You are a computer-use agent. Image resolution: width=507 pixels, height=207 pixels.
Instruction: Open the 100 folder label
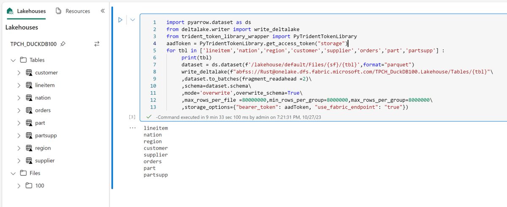(x=40, y=185)
